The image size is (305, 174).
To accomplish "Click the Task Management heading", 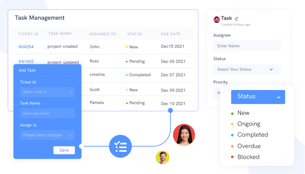I will point(40,18).
